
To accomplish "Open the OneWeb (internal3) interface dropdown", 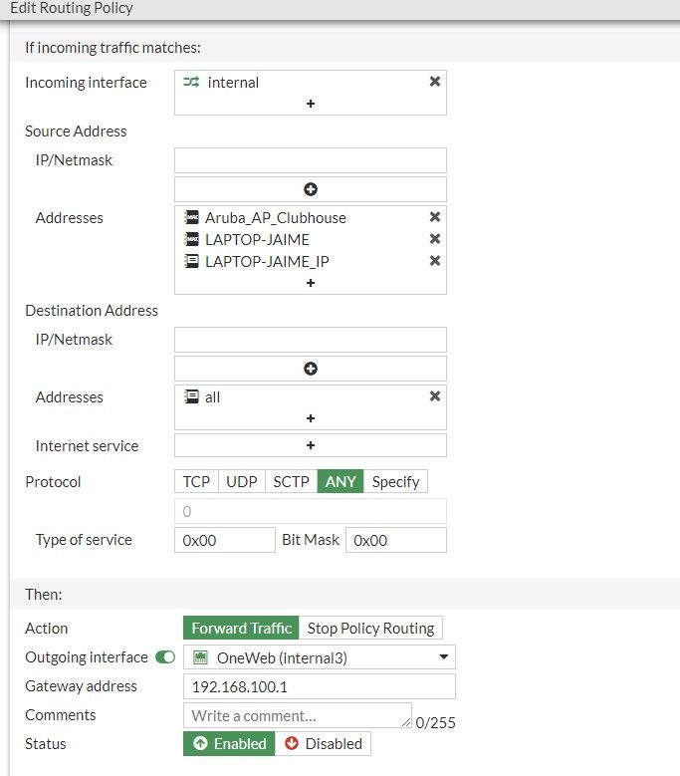I will pos(319,657).
